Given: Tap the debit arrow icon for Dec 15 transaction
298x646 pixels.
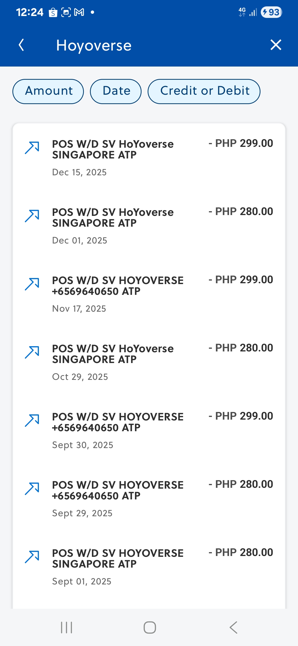Looking at the screenshot, I should pyautogui.click(x=32, y=148).
